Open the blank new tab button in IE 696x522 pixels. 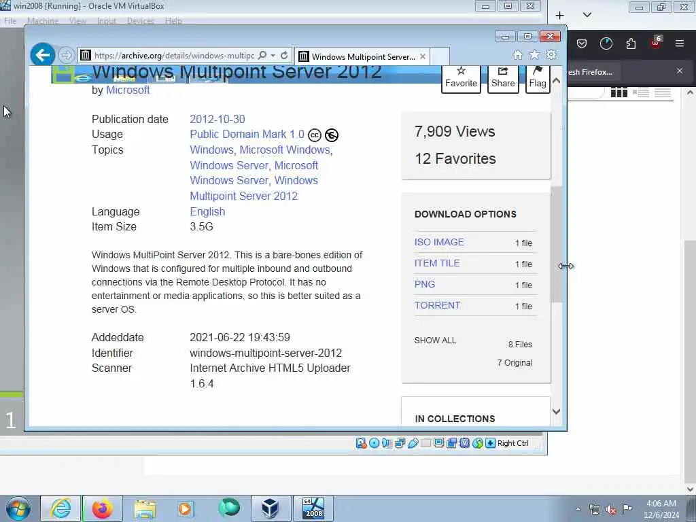coord(440,56)
